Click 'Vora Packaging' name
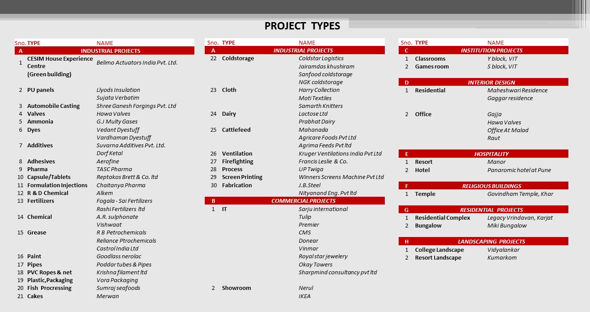Image resolution: width=590 pixels, height=312 pixels. pyautogui.click(x=117, y=280)
